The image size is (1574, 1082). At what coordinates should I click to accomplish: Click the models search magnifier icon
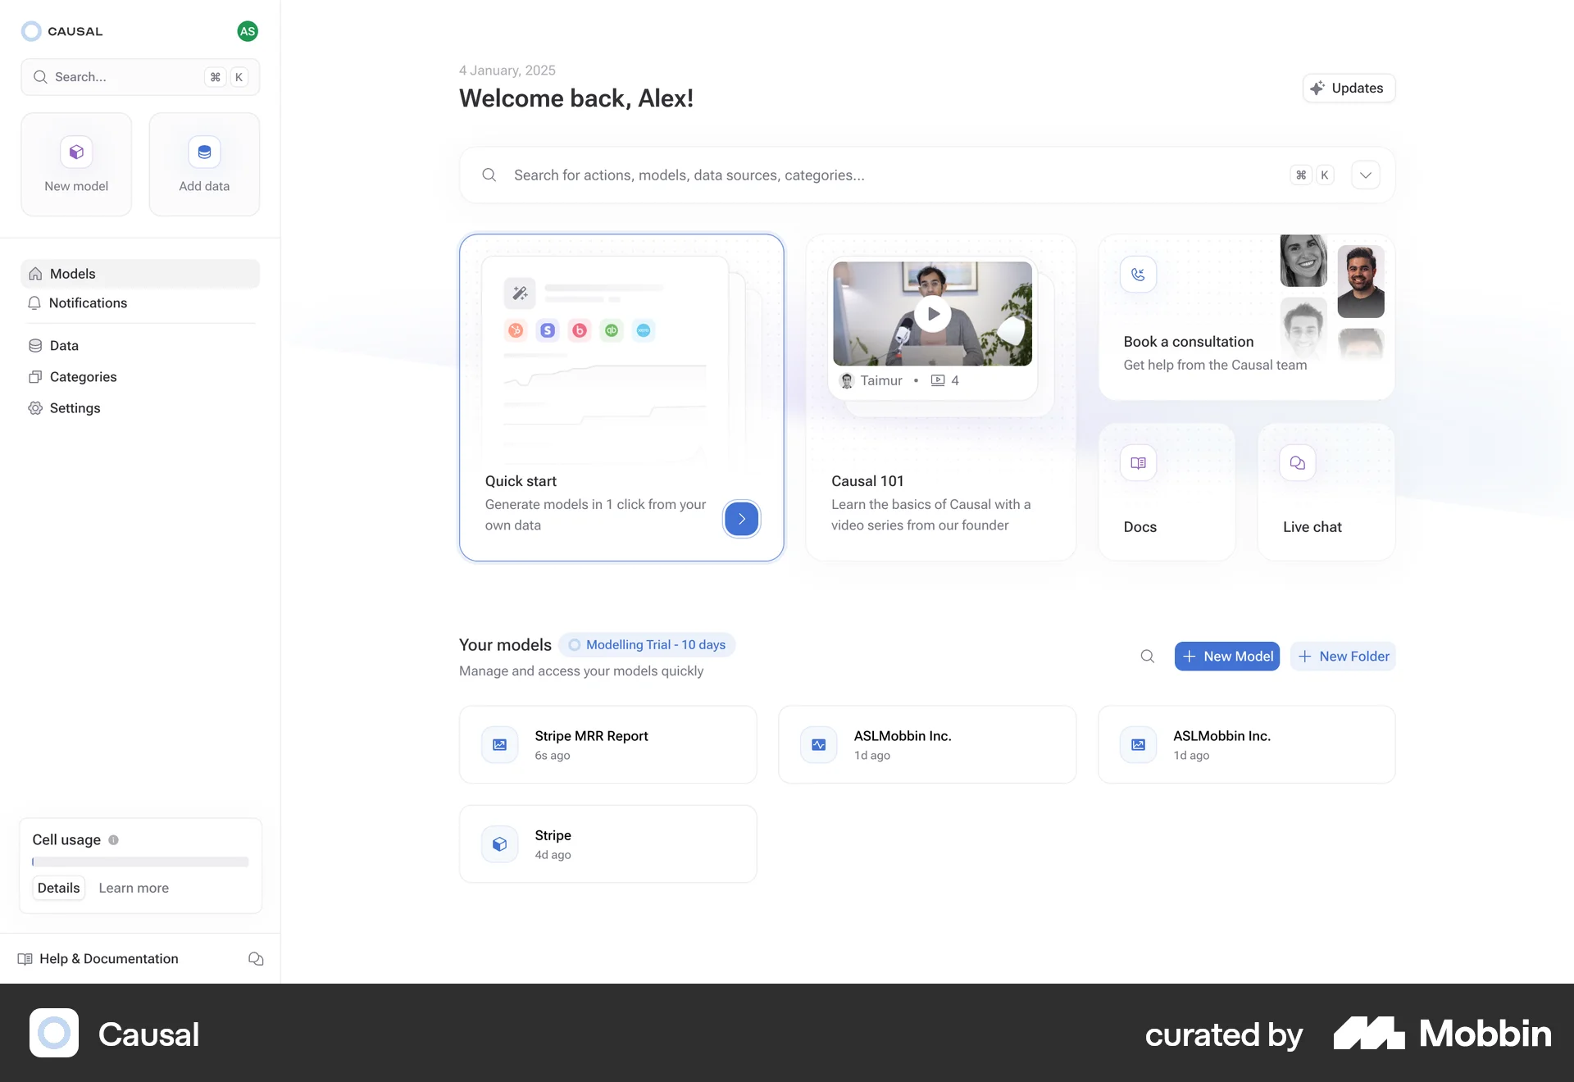[x=1148, y=657]
